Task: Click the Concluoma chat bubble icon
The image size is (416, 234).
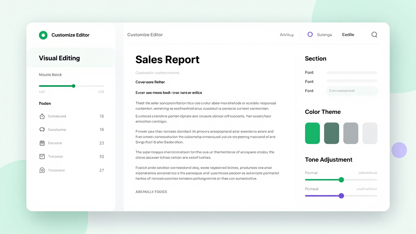Action: click(42, 130)
